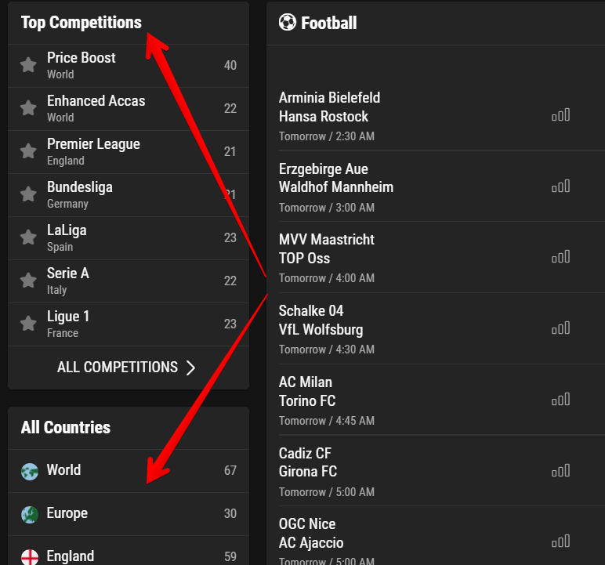This screenshot has height=565, width=605.
Task: Favorite the Price Boost competition star
Action: (28, 65)
